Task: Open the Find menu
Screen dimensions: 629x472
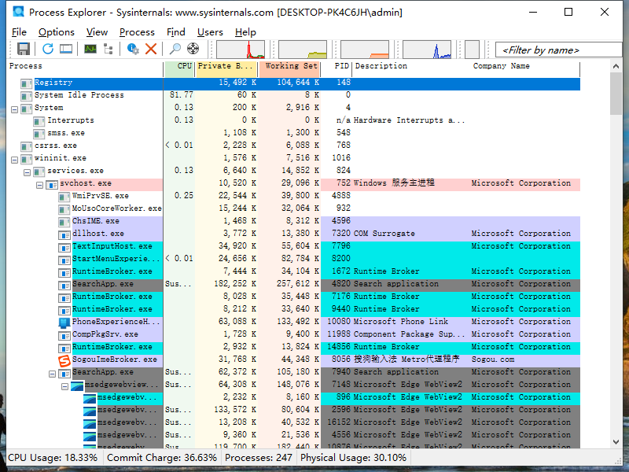Action: pyautogui.click(x=175, y=32)
